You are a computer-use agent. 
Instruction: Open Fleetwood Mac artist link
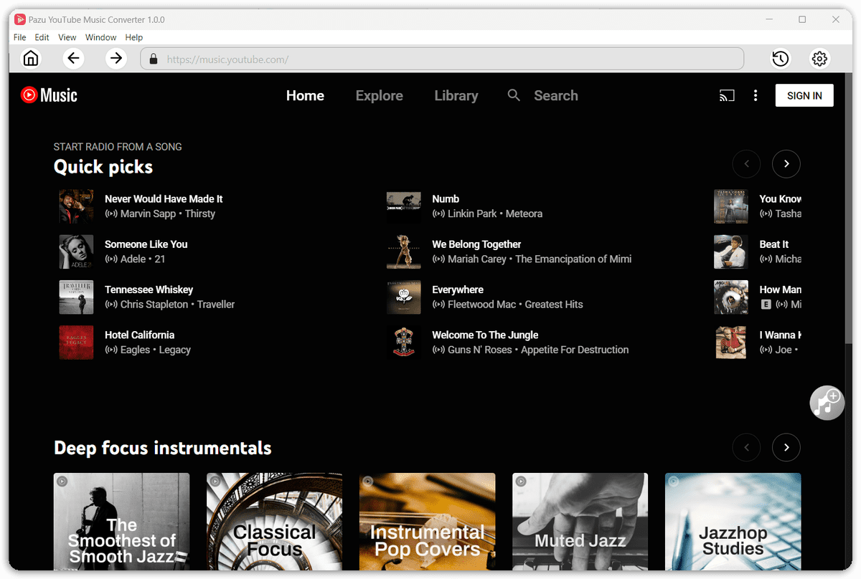pyautogui.click(x=482, y=304)
